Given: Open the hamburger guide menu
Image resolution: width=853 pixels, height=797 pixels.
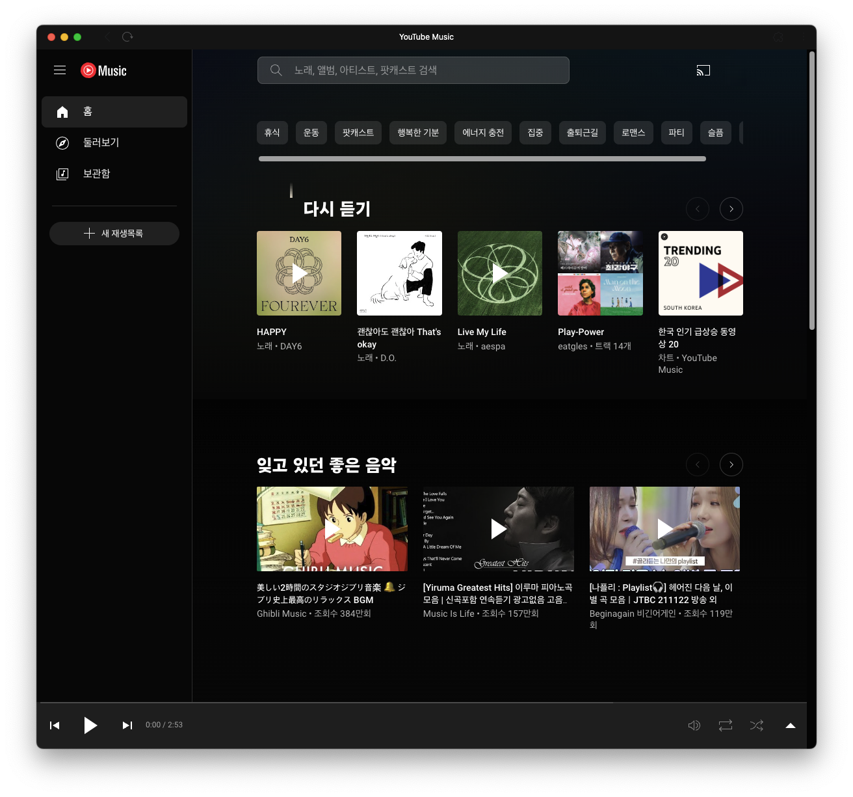Looking at the screenshot, I should click(x=60, y=70).
